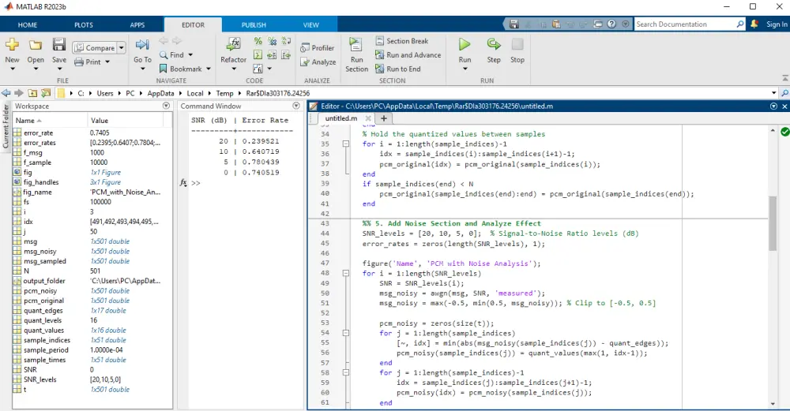Viewport: 790px width, 411px height.
Task: Collapse the for loop fold at line 58
Action: pos(346,373)
